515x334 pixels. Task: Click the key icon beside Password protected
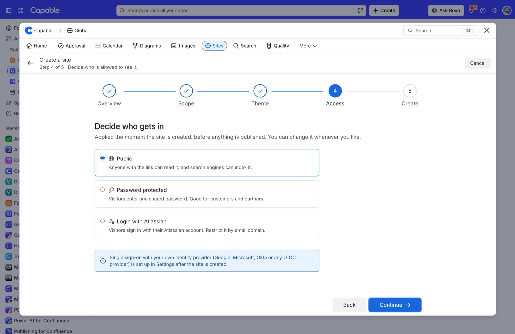pyautogui.click(x=111, y=190)
